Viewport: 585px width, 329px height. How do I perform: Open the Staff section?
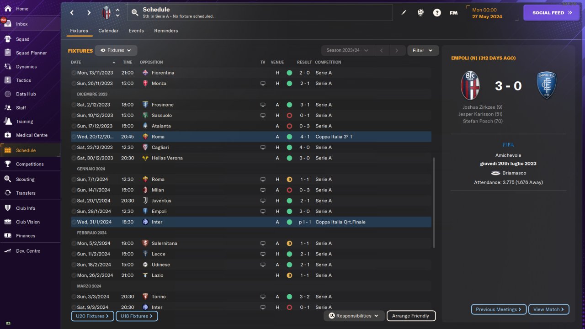(30, 108)
